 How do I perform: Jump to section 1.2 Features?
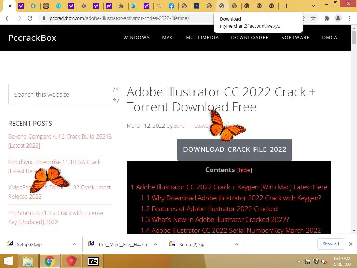pyautogui.click(x=209, y=209)
